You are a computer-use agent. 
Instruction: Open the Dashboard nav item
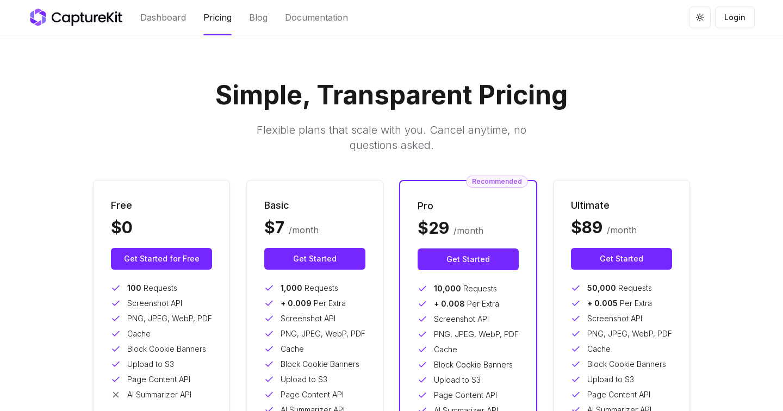click(163, 17)
